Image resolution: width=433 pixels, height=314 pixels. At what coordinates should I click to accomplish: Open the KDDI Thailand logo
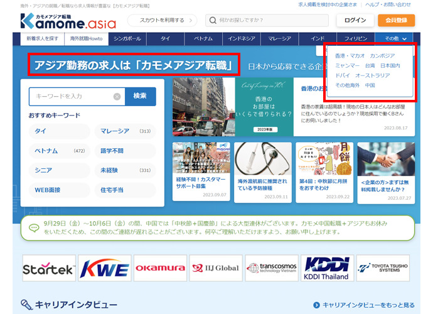click(327, 268)
